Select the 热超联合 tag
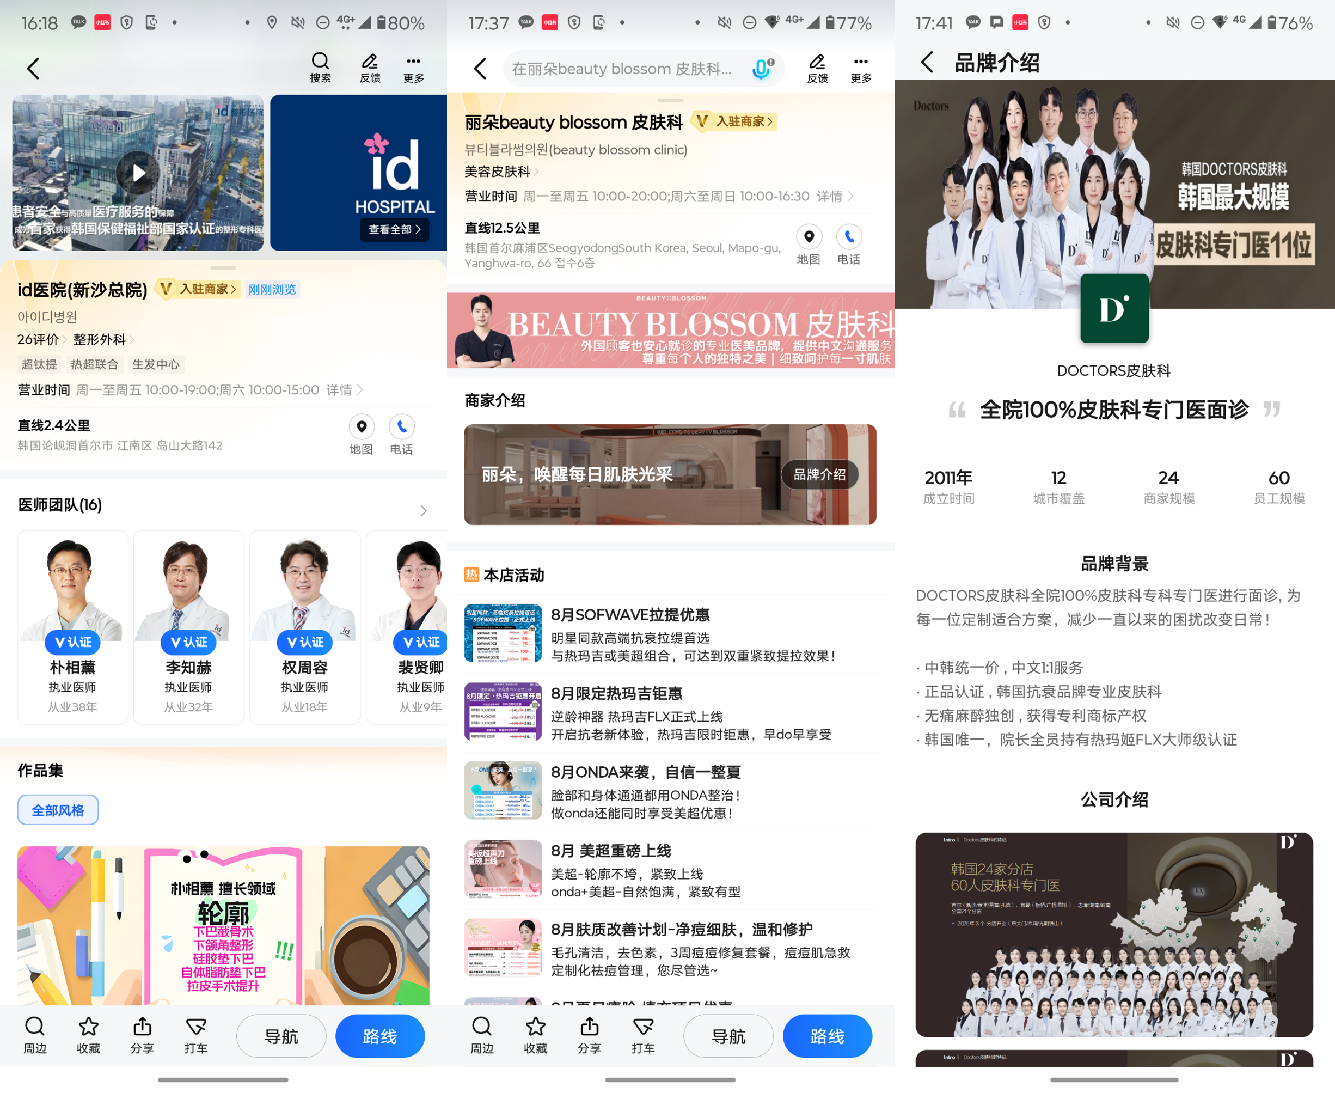The width and height of the screenshot is (1335, 1093). (94, 364)
